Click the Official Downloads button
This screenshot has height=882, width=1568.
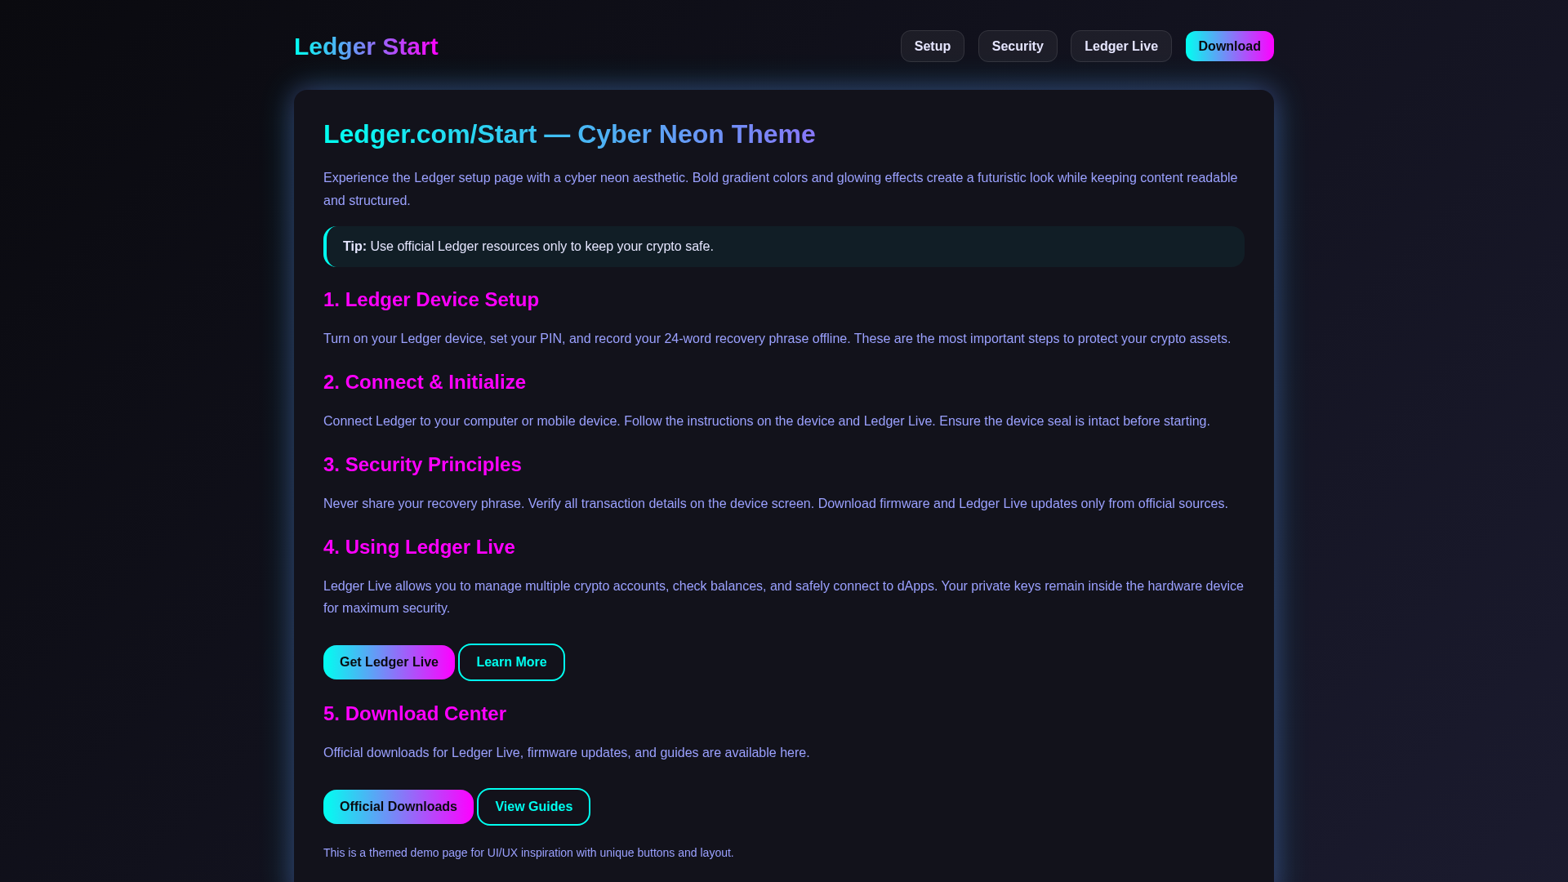398,806
